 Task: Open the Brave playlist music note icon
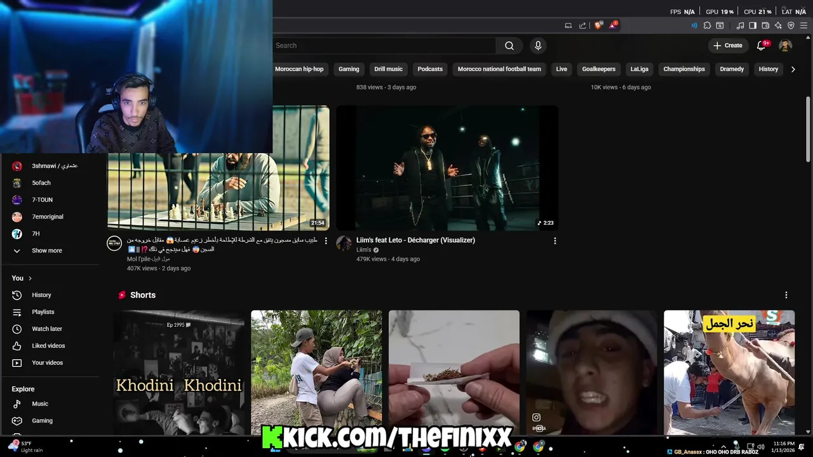(x=740, y=25)
